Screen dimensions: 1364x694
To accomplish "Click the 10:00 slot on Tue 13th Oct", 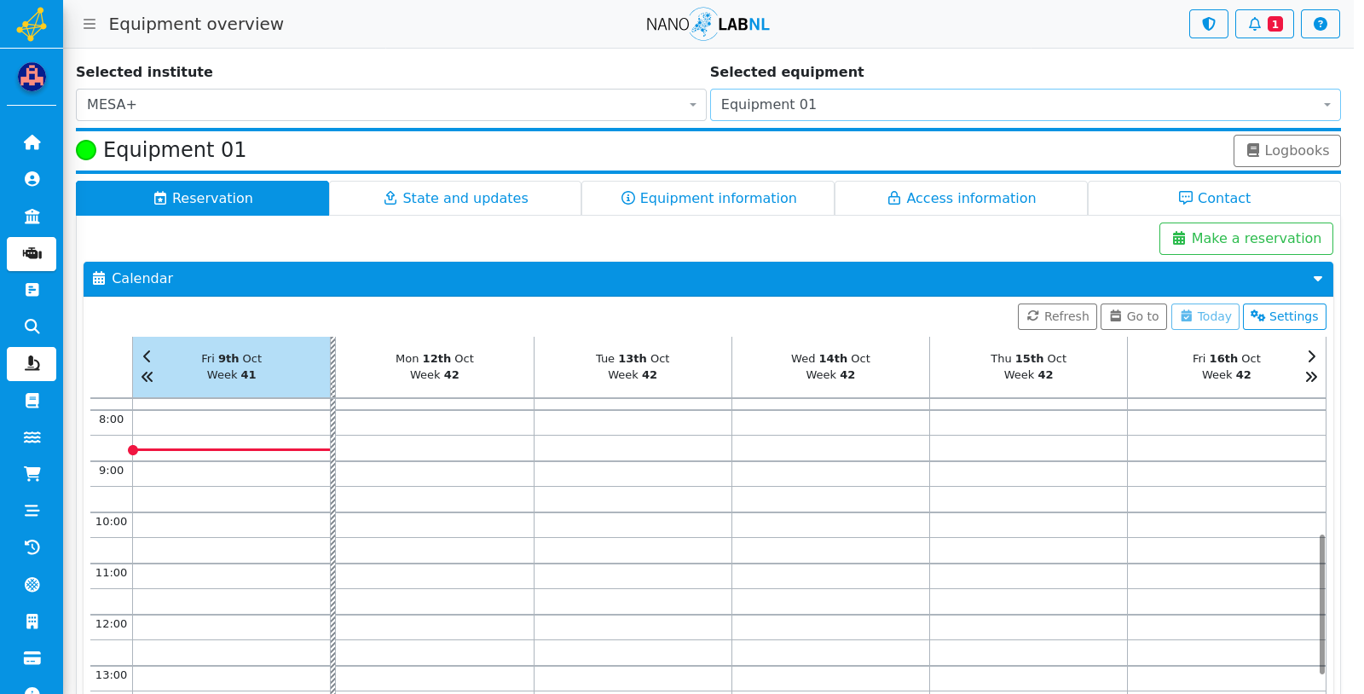I will point(633,525).
